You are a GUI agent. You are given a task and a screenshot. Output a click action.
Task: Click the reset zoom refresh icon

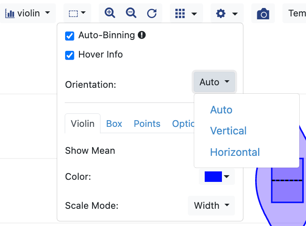(152, 13)
